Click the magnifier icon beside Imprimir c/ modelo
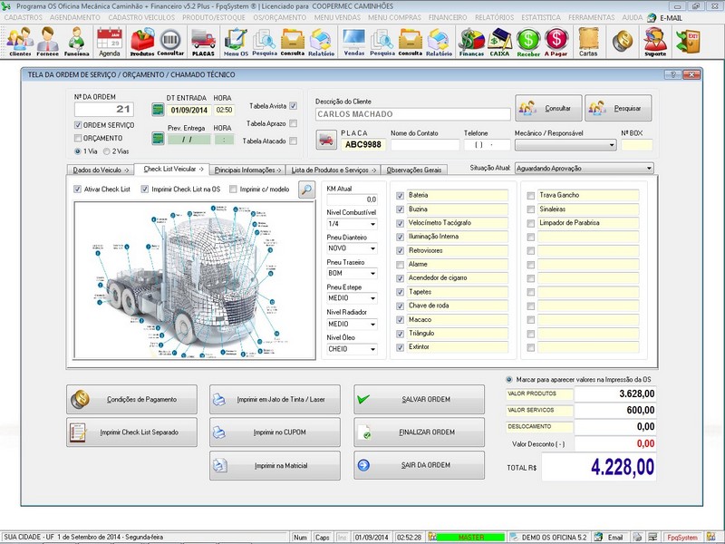 (307, 189)
